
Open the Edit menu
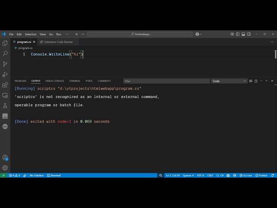point(19,34)
